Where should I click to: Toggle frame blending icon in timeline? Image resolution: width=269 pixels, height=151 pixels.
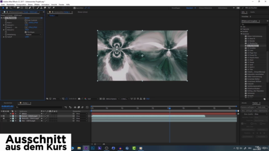coord(79,107)
